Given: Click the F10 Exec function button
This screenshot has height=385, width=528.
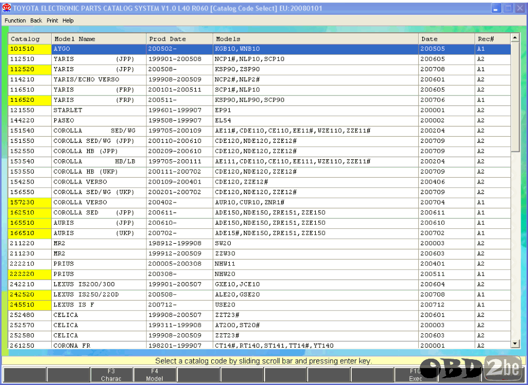Looking at the screenshot, I should 416,374.
